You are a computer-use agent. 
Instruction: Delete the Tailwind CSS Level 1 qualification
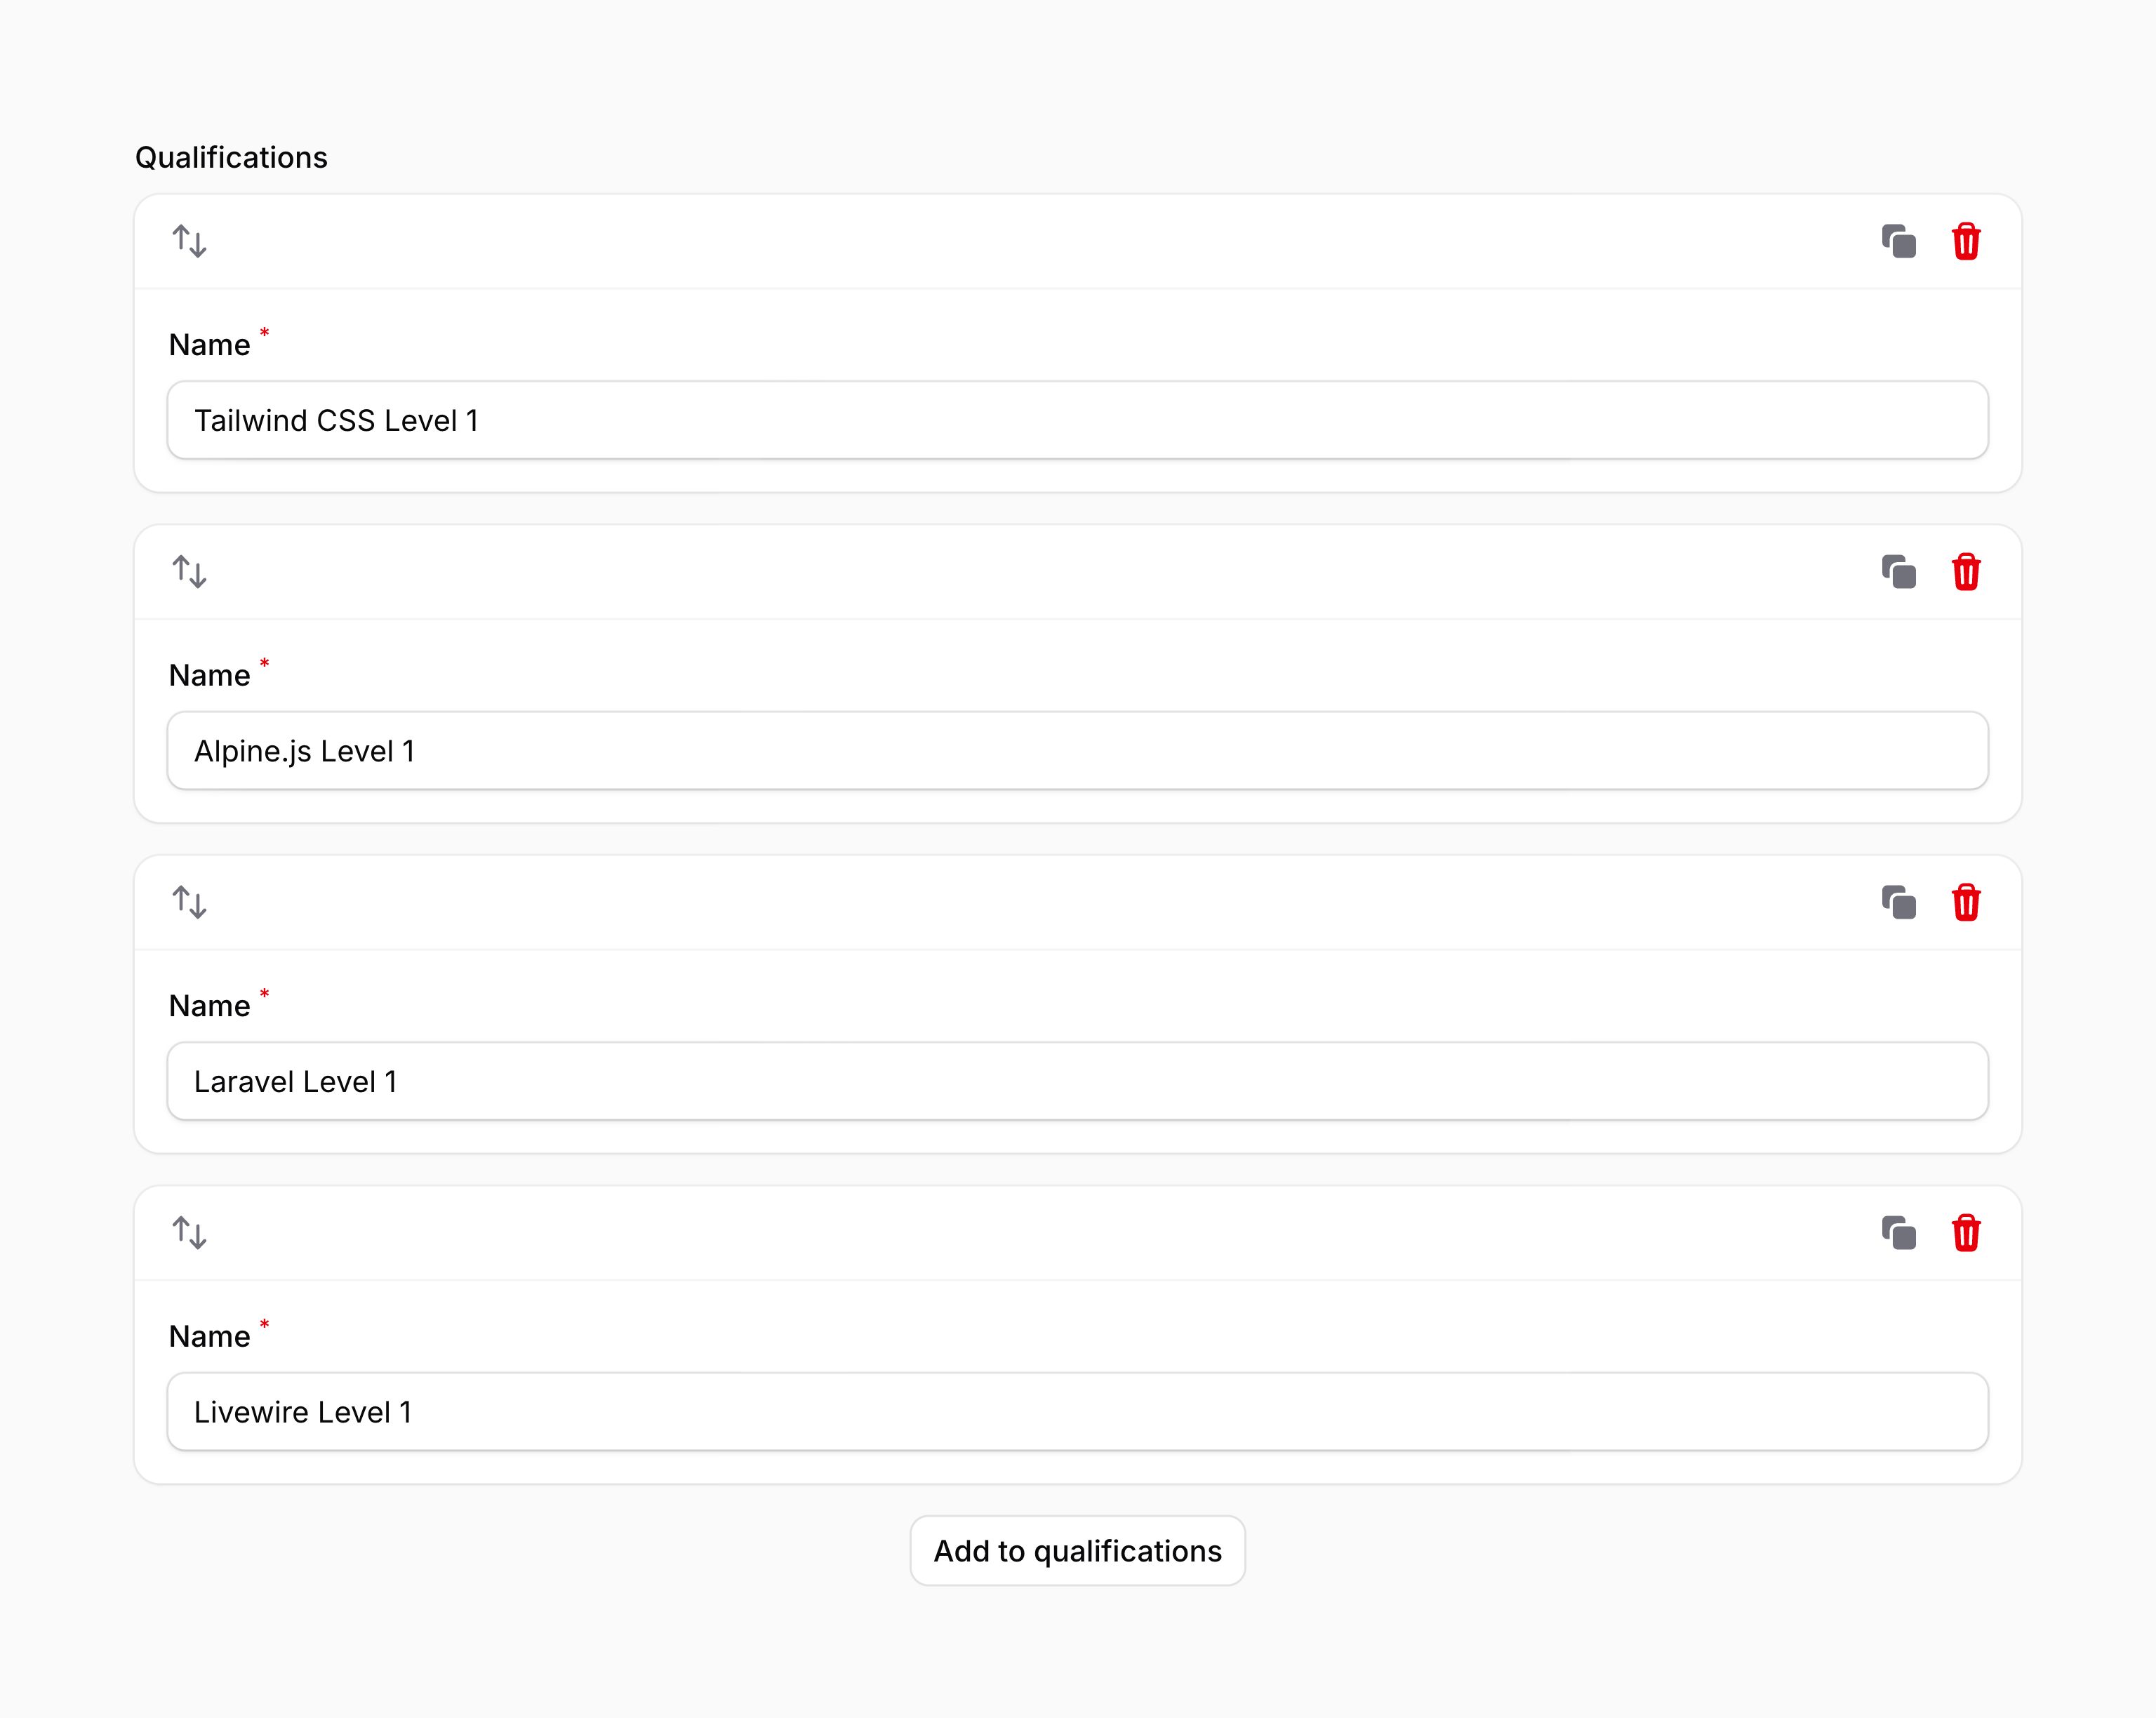[x=1965, y=242]
